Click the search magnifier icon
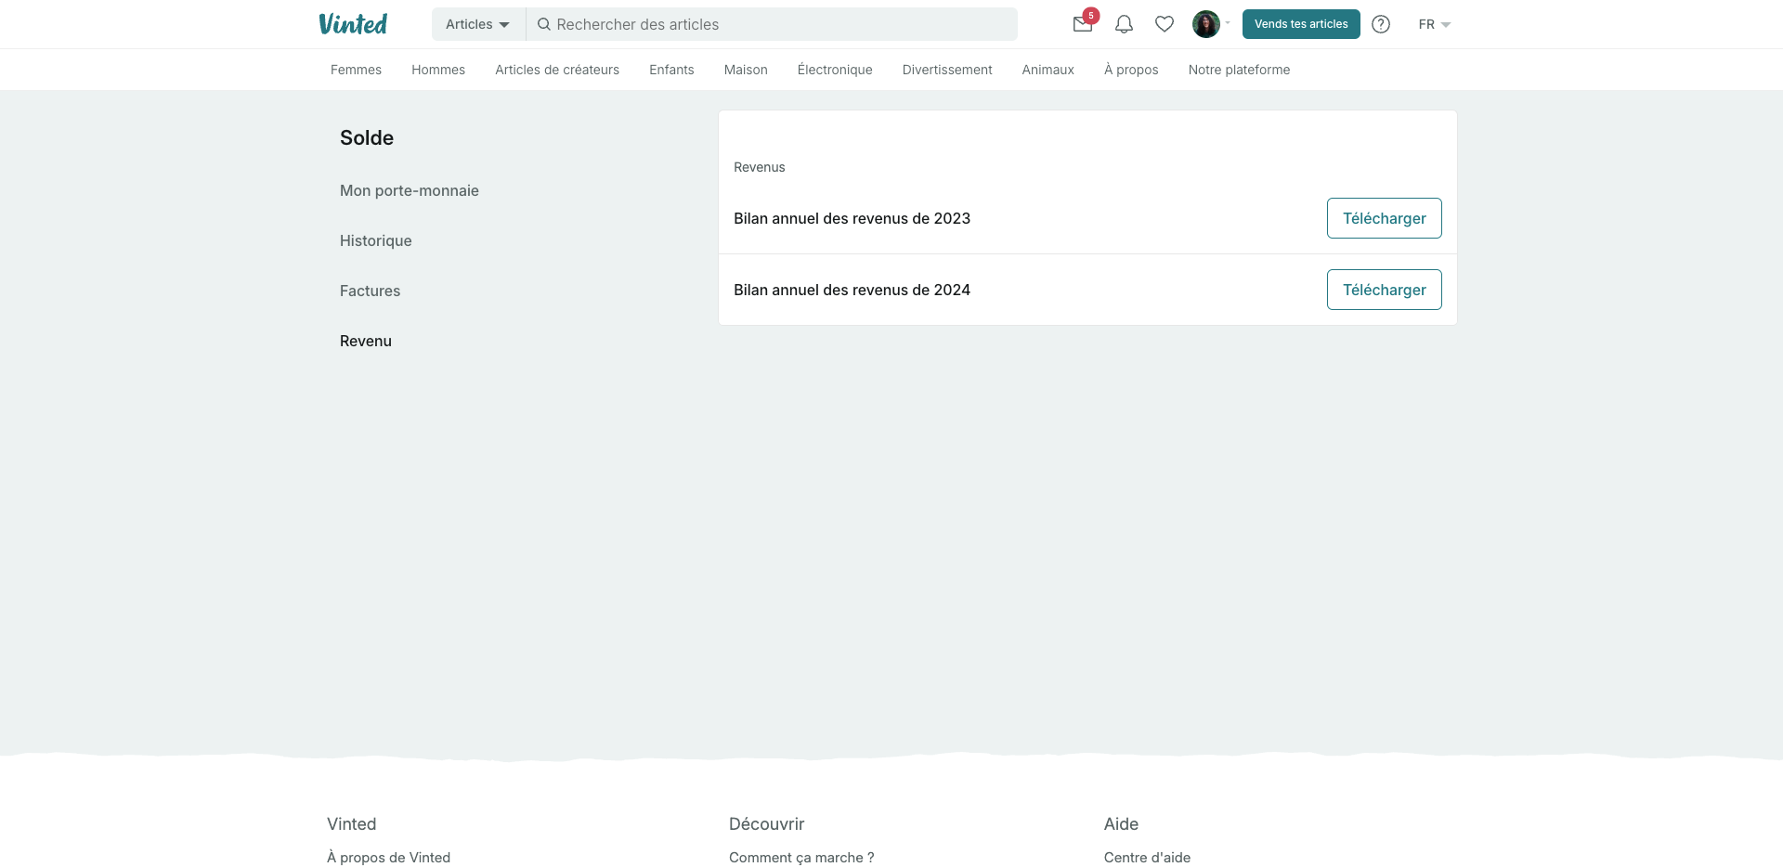 click(x=544, y=24)
